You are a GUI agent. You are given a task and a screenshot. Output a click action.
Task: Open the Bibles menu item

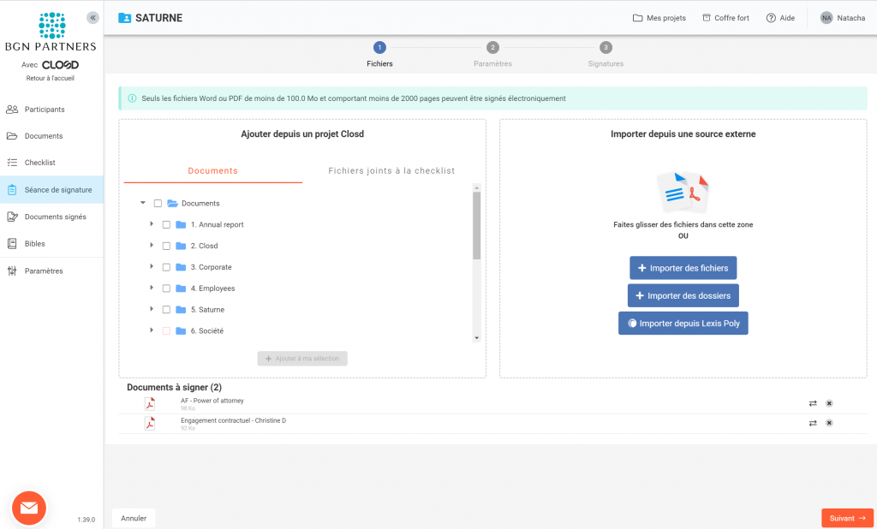pyautogui.click(x=35, y=244)
